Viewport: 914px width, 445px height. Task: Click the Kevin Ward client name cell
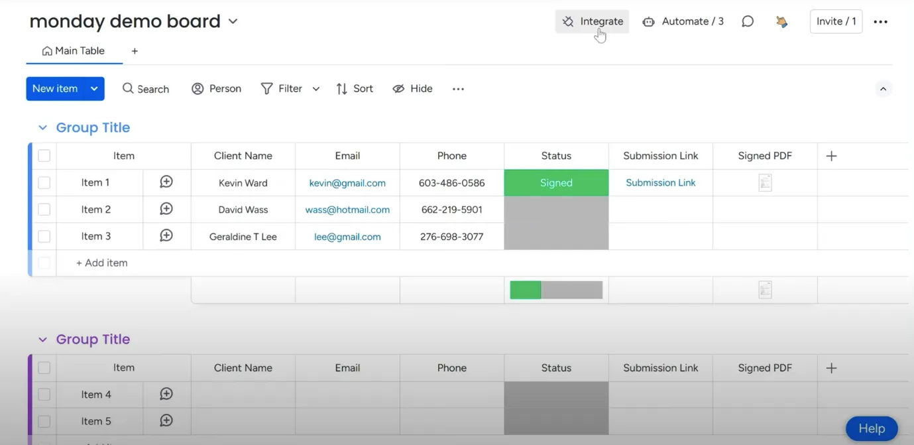pos(243,183)
